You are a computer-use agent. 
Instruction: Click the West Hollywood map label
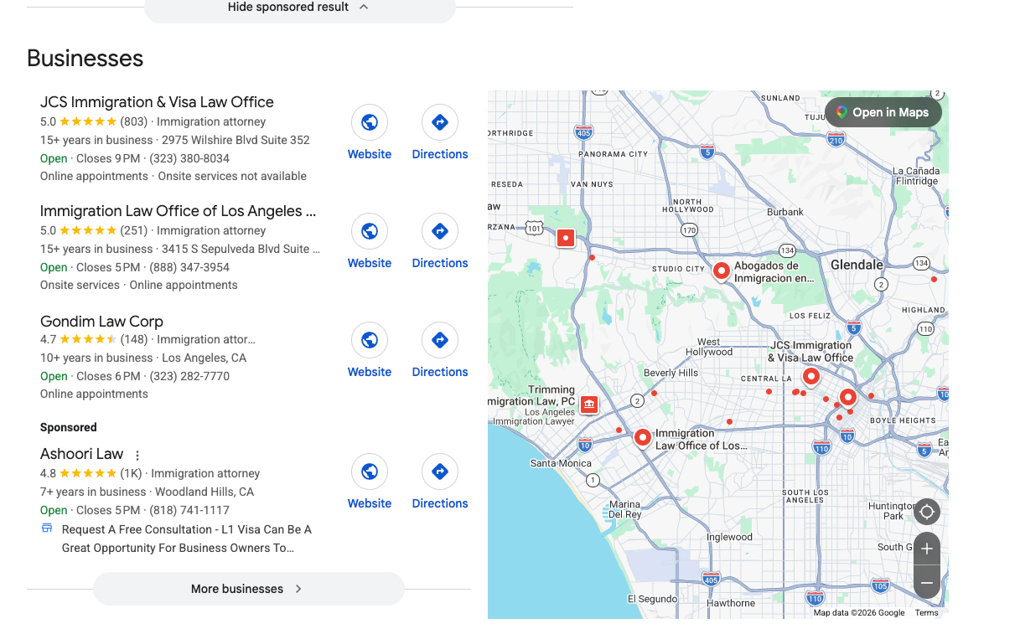709,347
